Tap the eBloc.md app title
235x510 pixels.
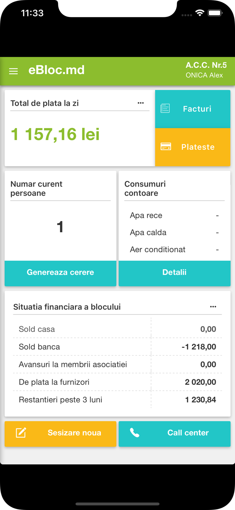pyautogui.click(x=57, y=70)
